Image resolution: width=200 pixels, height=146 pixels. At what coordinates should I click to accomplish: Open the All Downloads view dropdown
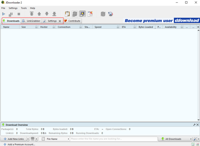175,139
